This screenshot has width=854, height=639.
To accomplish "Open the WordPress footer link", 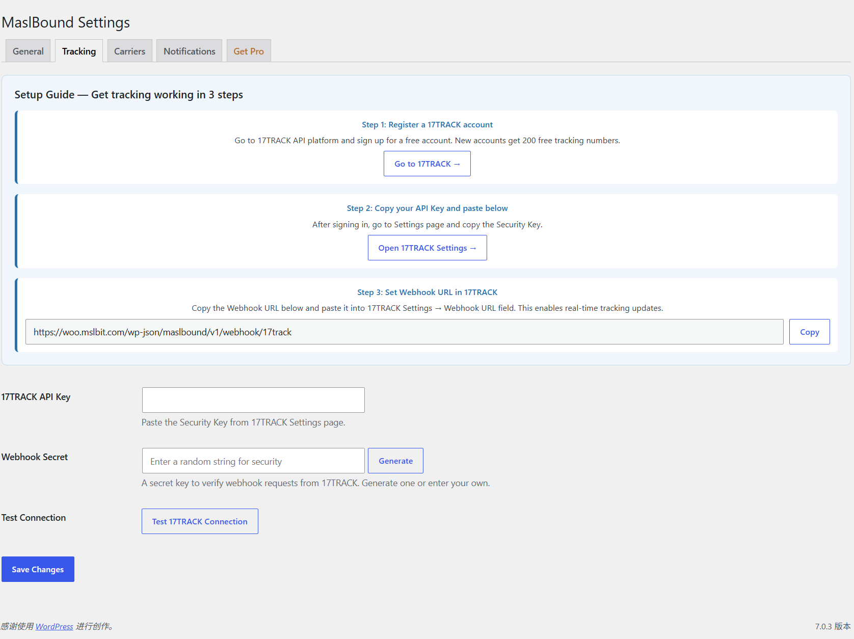I will point(54,626).
